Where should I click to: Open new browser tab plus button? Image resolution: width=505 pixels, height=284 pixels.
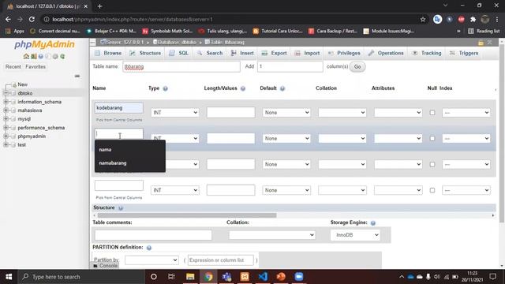point(99,6)
